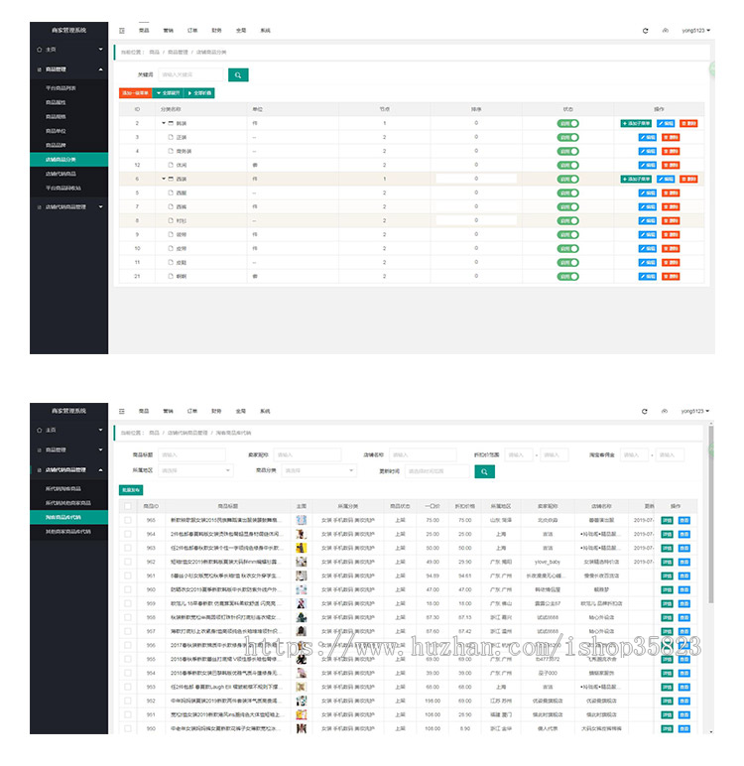Click the refresh icon in upper screenshot header
The height and width of the screenshot is (766, 744).
click(x=645, y=31)
